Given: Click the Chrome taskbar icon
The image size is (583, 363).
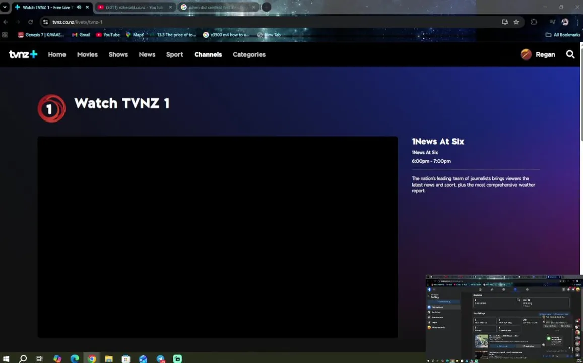Looking at the screenshot, I should [92, 358].
